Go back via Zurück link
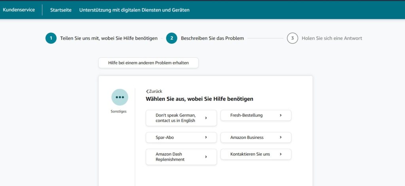The height and width of the screenshot is (186, 405). click(x=154, y=91)
